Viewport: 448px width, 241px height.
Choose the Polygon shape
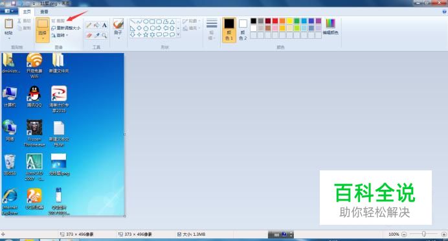(166, 21)
